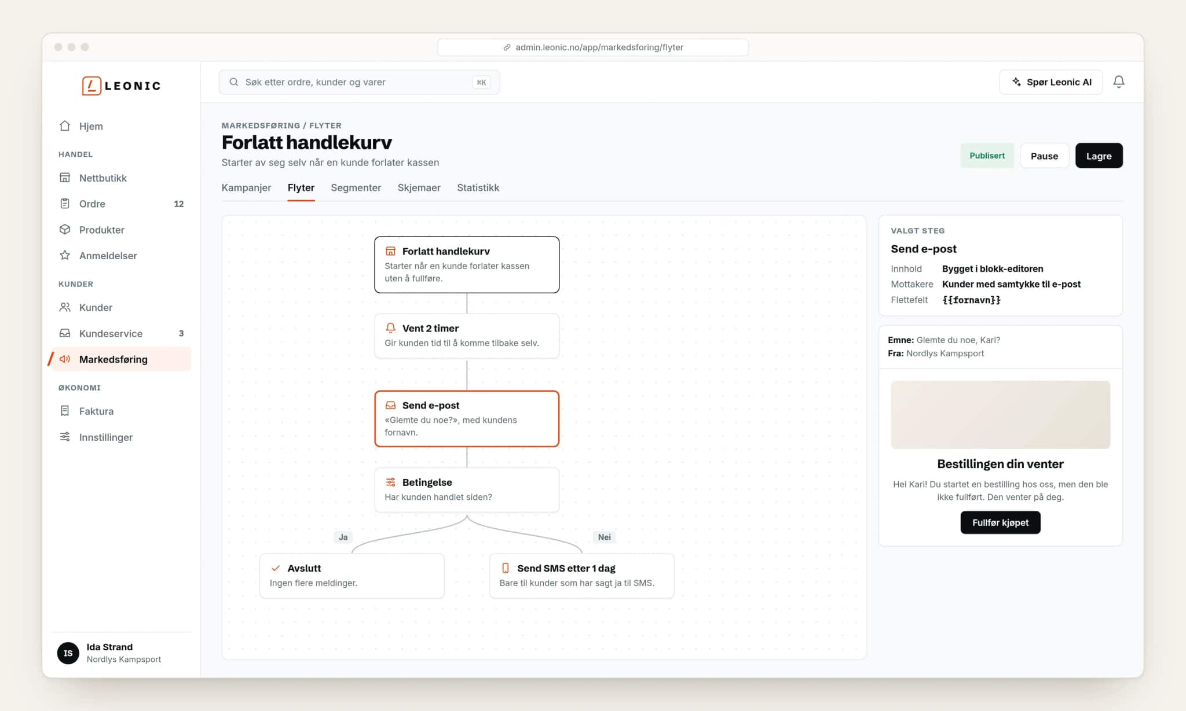Click the Hjem house icon
Image resolution: width=1186 pixels, height=711 pixels.
tap(65, 126)
